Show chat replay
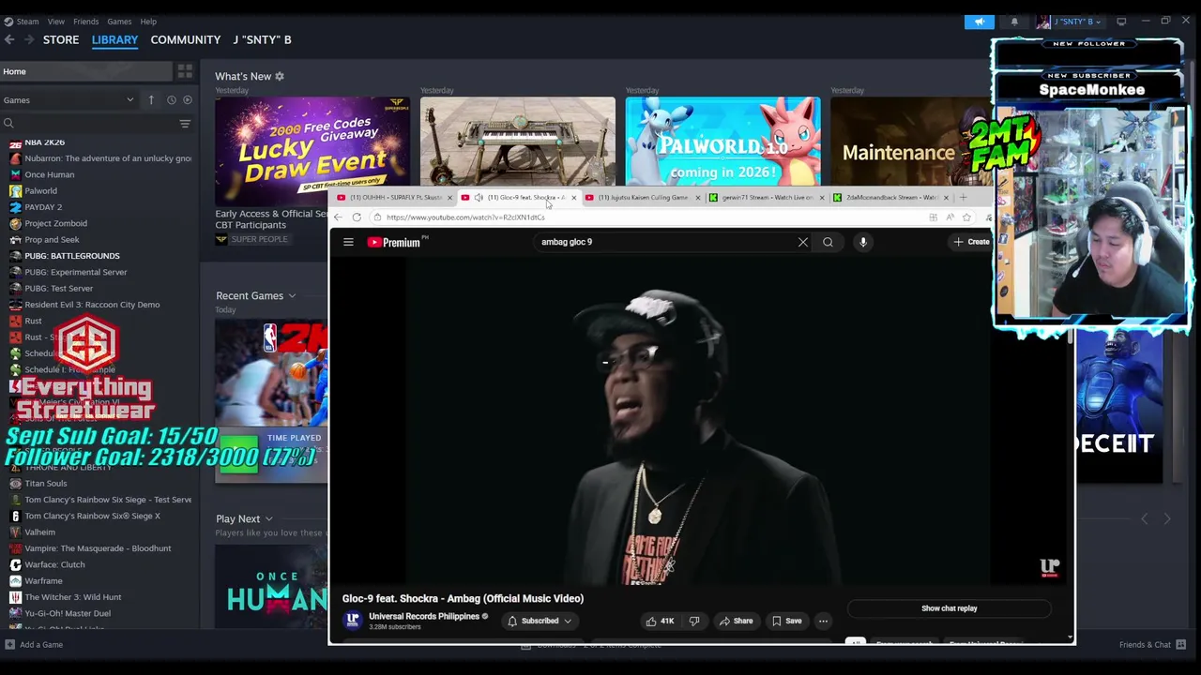 click(950, 608)
